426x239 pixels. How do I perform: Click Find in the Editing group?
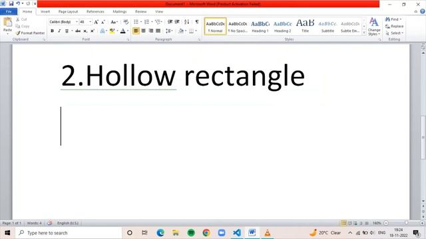coord(393,19)
